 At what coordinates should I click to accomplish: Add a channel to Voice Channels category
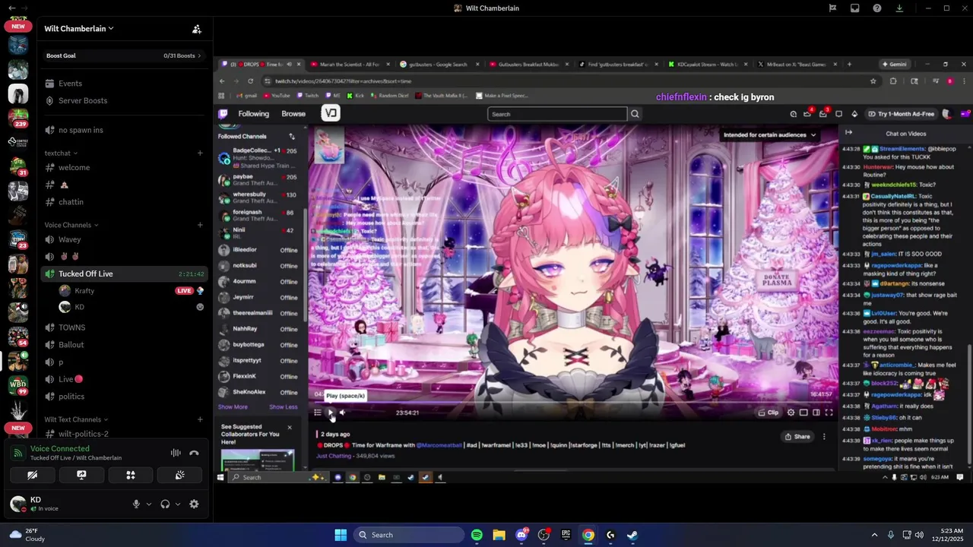(x=200, y=225)
